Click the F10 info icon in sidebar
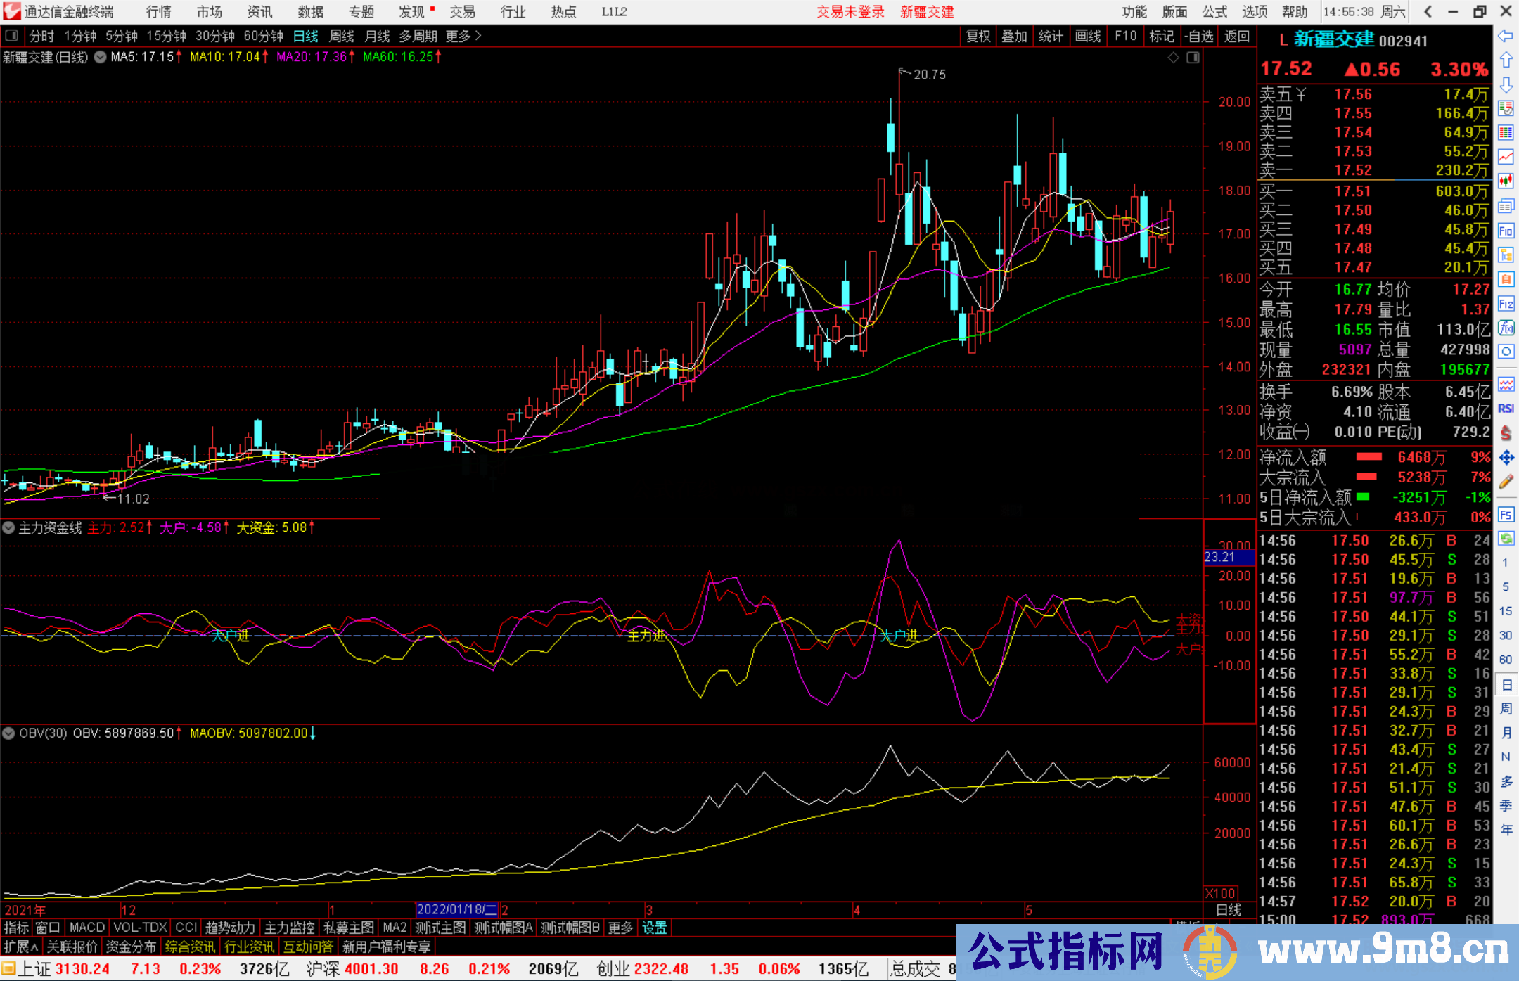The height and width of the screenshot is (981, 1519). point(1506,231)
